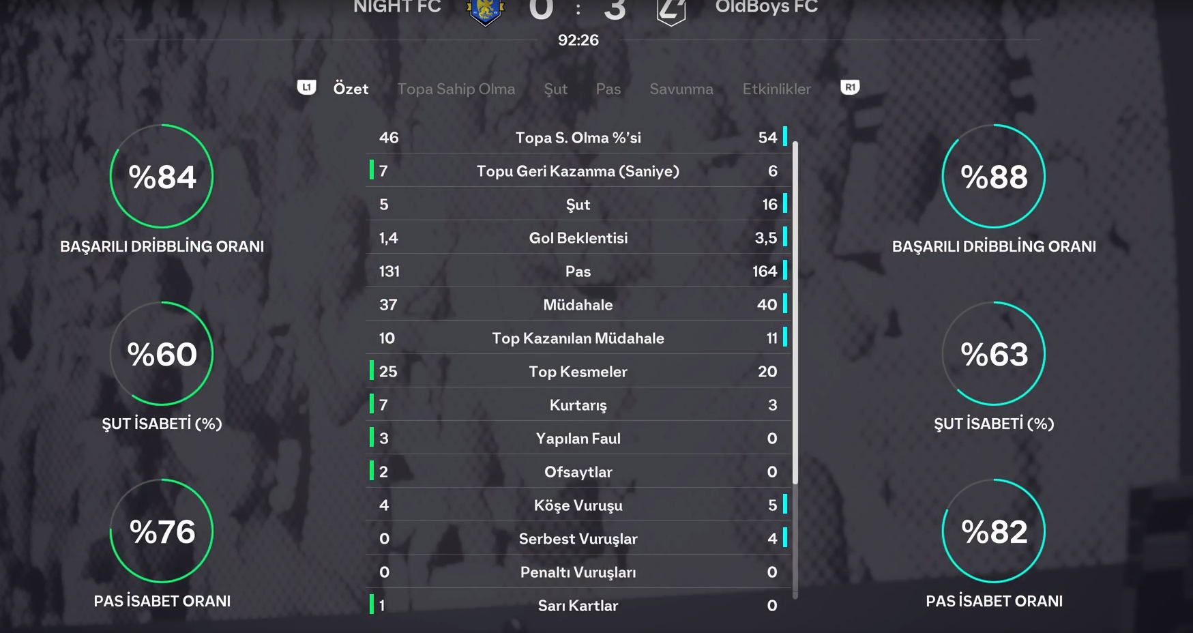Click the L1 previous-tab icon
1193x633 pixels.
pos(306,87)
